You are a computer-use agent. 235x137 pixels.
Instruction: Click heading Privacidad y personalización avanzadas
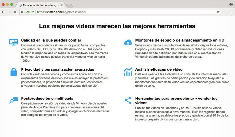coord(57,69)
